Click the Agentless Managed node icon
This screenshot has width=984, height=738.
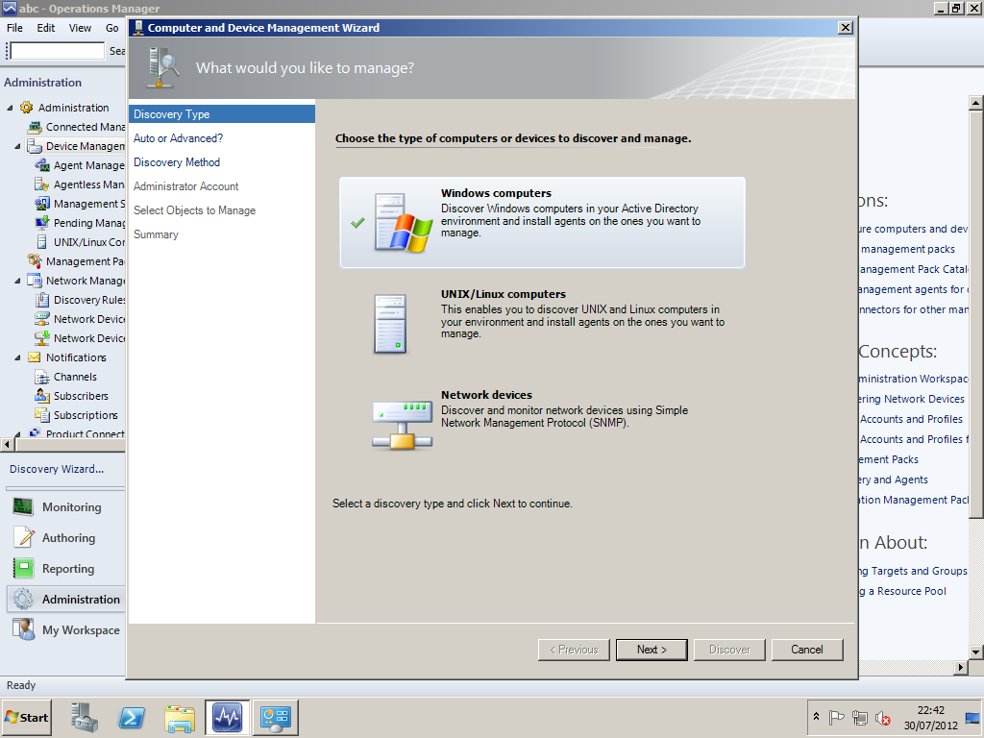42,184
